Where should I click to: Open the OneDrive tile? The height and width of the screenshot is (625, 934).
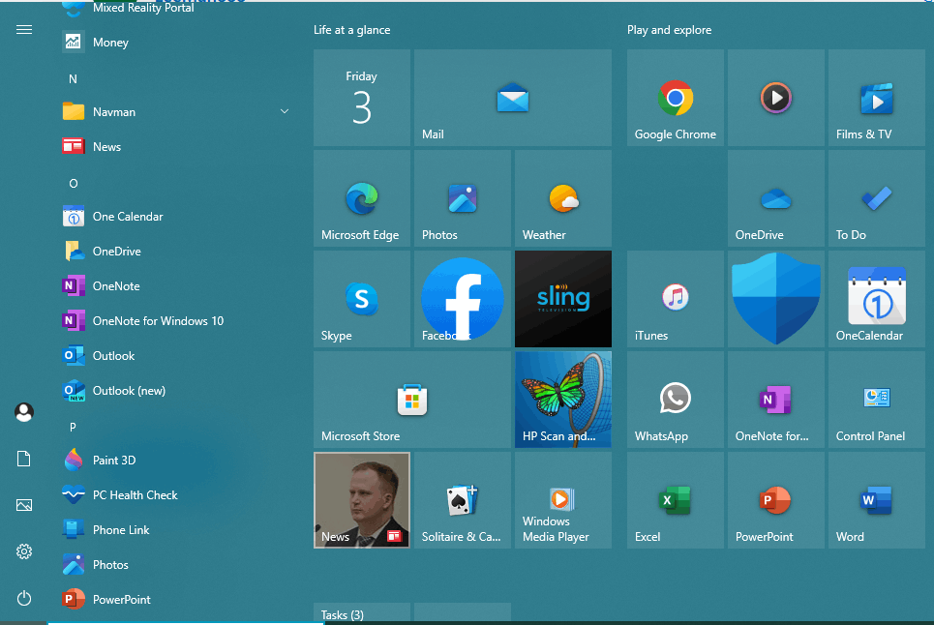775,198
